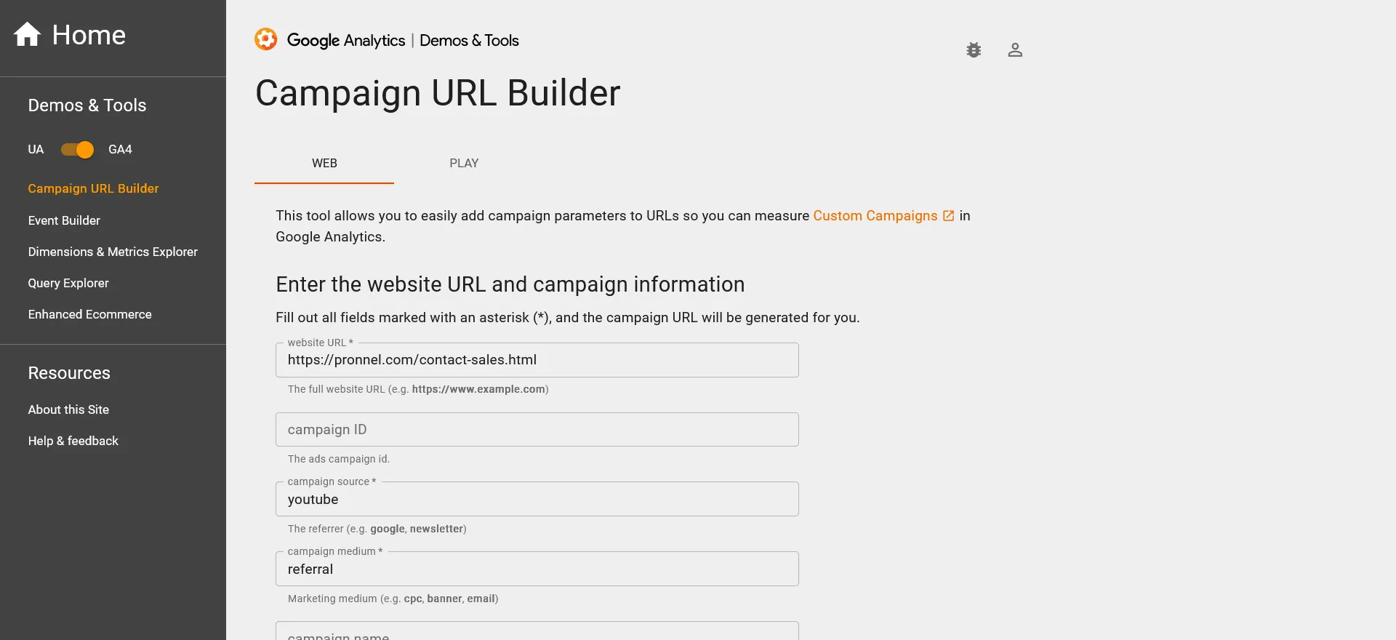Toggle the UA / GA4 switch
The width and height of the screenshot is (1396, 640).
pyautogui.click(x=77, y=150)
